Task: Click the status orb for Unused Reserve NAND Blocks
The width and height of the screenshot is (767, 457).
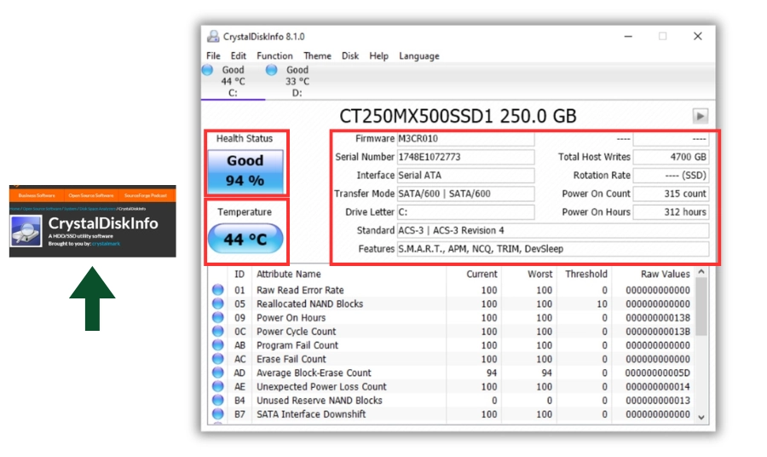Action: pyautogui.click(x=217, y=400)
